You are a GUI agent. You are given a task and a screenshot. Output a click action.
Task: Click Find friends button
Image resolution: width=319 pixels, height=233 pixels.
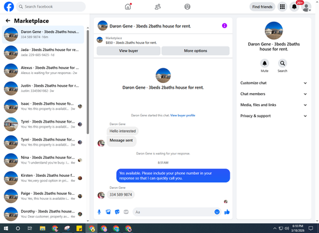point(262,7)
